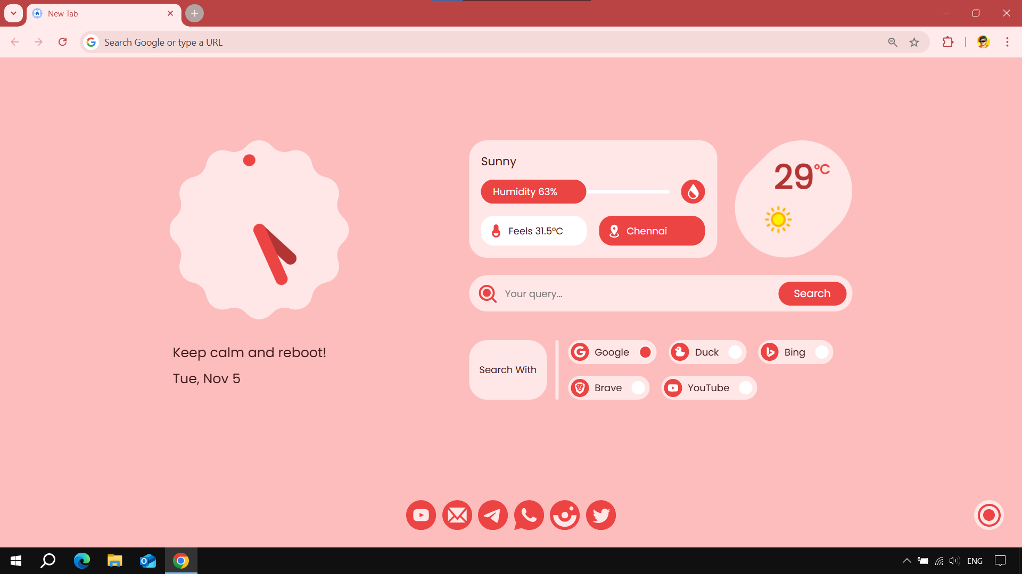Click Windows taskbar search icon
Image resolution: width=1022 pixels, height=574 pixels.
[48, 560]
